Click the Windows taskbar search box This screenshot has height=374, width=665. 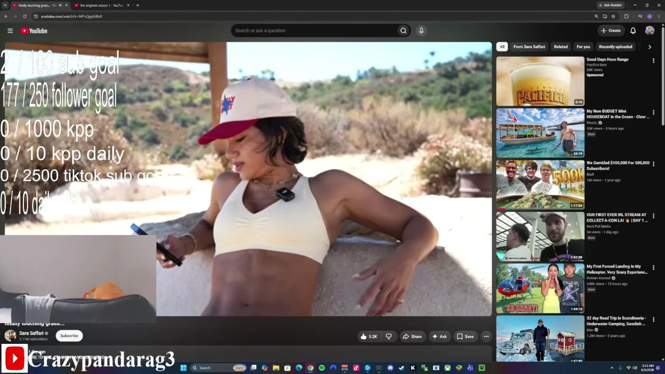(x=218, y=368)
